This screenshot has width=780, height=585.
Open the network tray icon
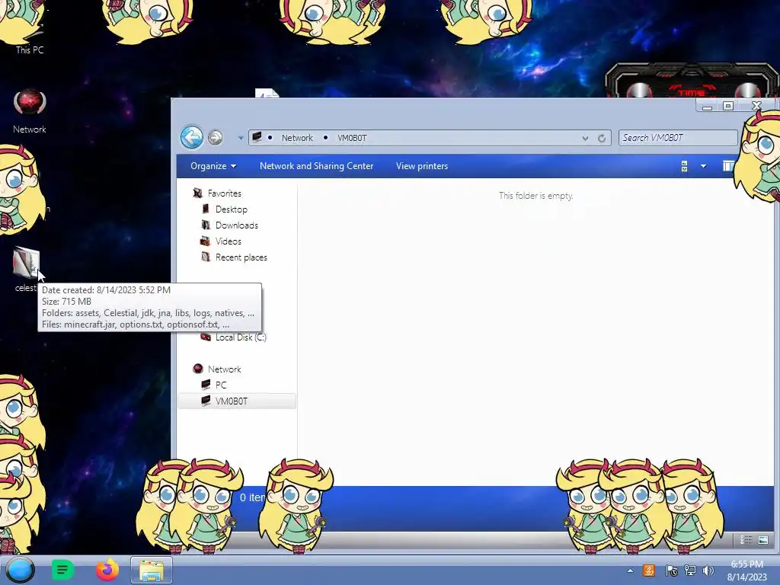tap(690, 571)
